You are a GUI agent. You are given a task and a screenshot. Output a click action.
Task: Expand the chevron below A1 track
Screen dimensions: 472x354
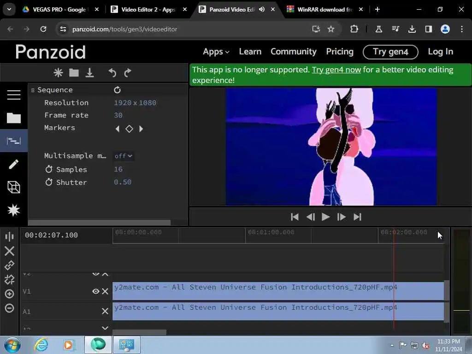point(105,328)
